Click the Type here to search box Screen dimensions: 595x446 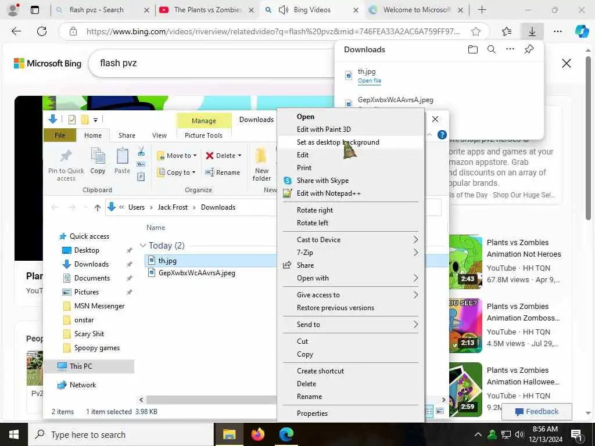coord(121,434)
